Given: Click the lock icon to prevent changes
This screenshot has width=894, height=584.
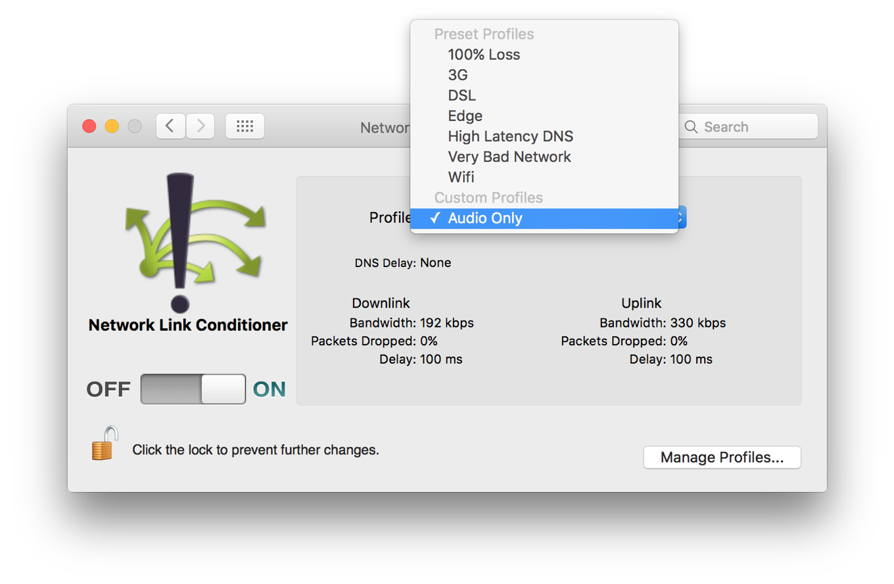Looking at the screenshot, I should (105, 444).
